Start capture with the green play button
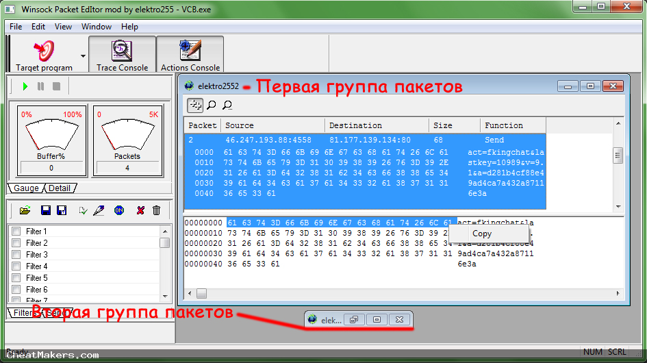 (x=25, y=86)
